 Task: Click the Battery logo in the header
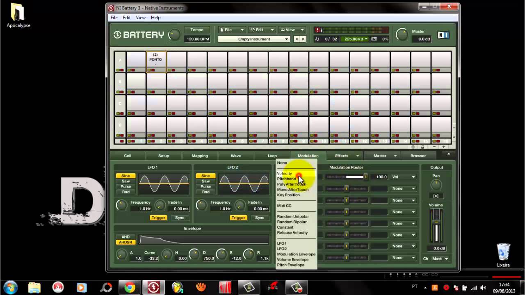(139, 35)
